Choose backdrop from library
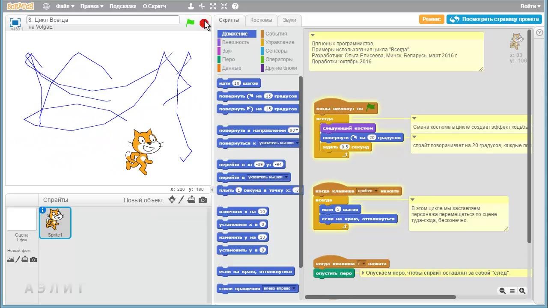This screenshot has height=308, width=548. point(10,259)
